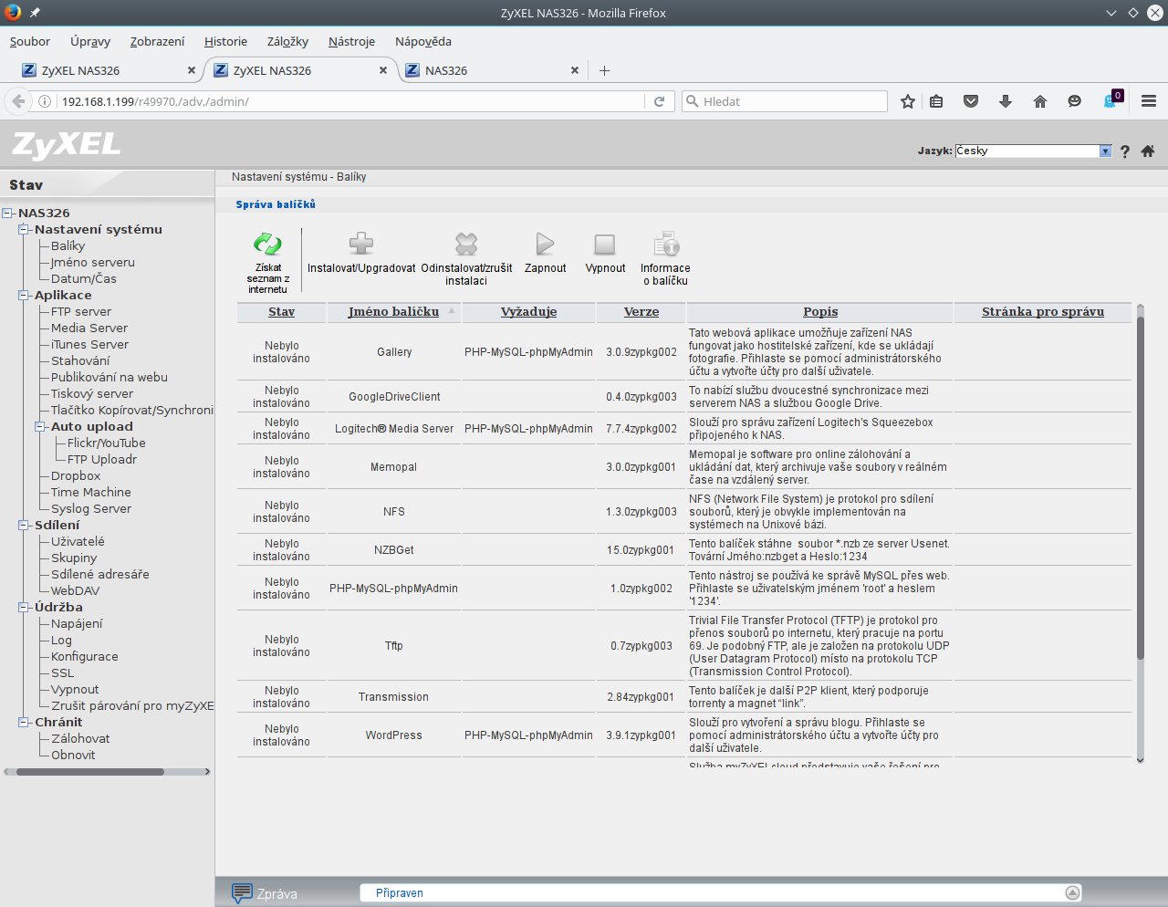This screenshot has width=1168, height=907.
Task: Click the Zpráva message bubble icon
Action: 242,893
